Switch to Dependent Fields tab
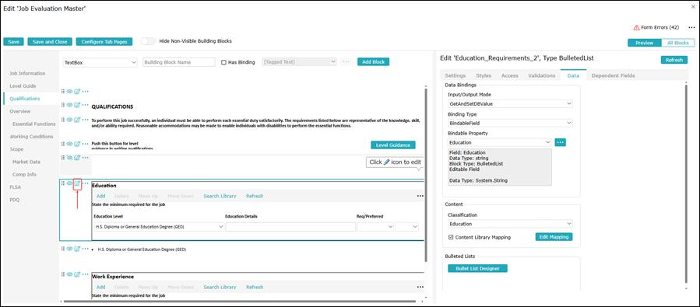This screenshot has height=307, width=700. (613, 75)
